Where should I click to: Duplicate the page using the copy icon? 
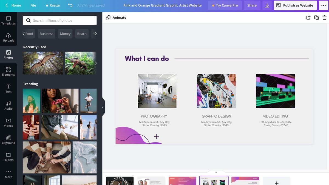pos(316,17)
